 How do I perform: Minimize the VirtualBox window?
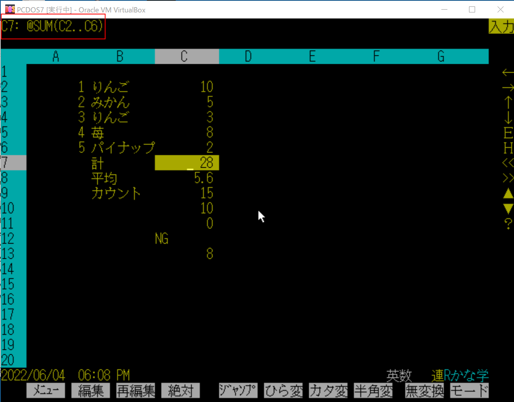444,9
